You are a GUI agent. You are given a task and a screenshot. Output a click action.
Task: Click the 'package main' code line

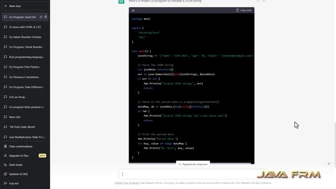pos(141,19)
